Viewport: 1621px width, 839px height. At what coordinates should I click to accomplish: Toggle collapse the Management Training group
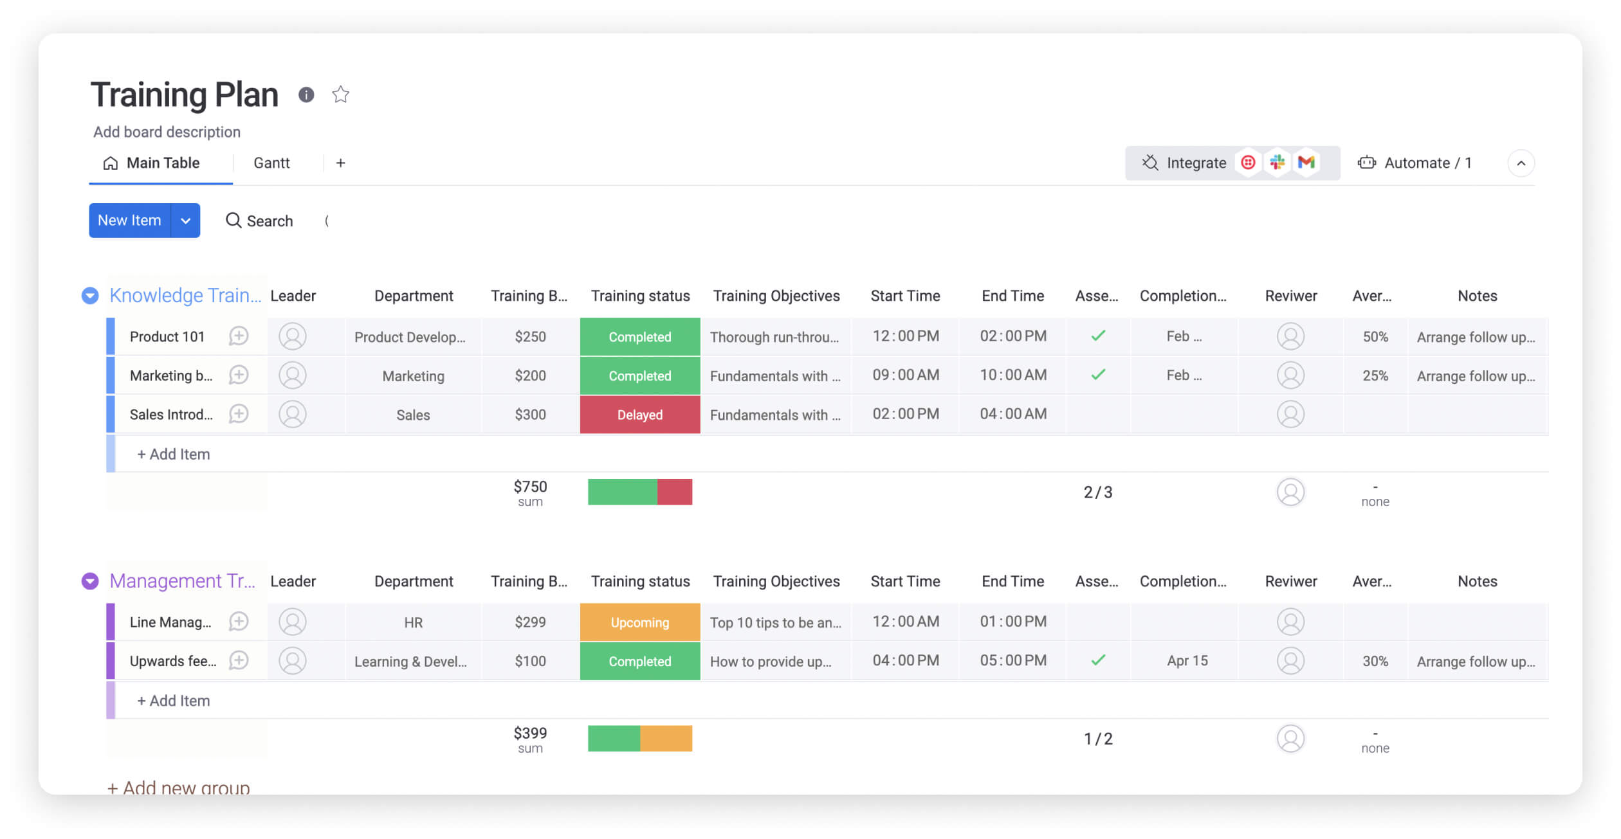tap(91, 580)
